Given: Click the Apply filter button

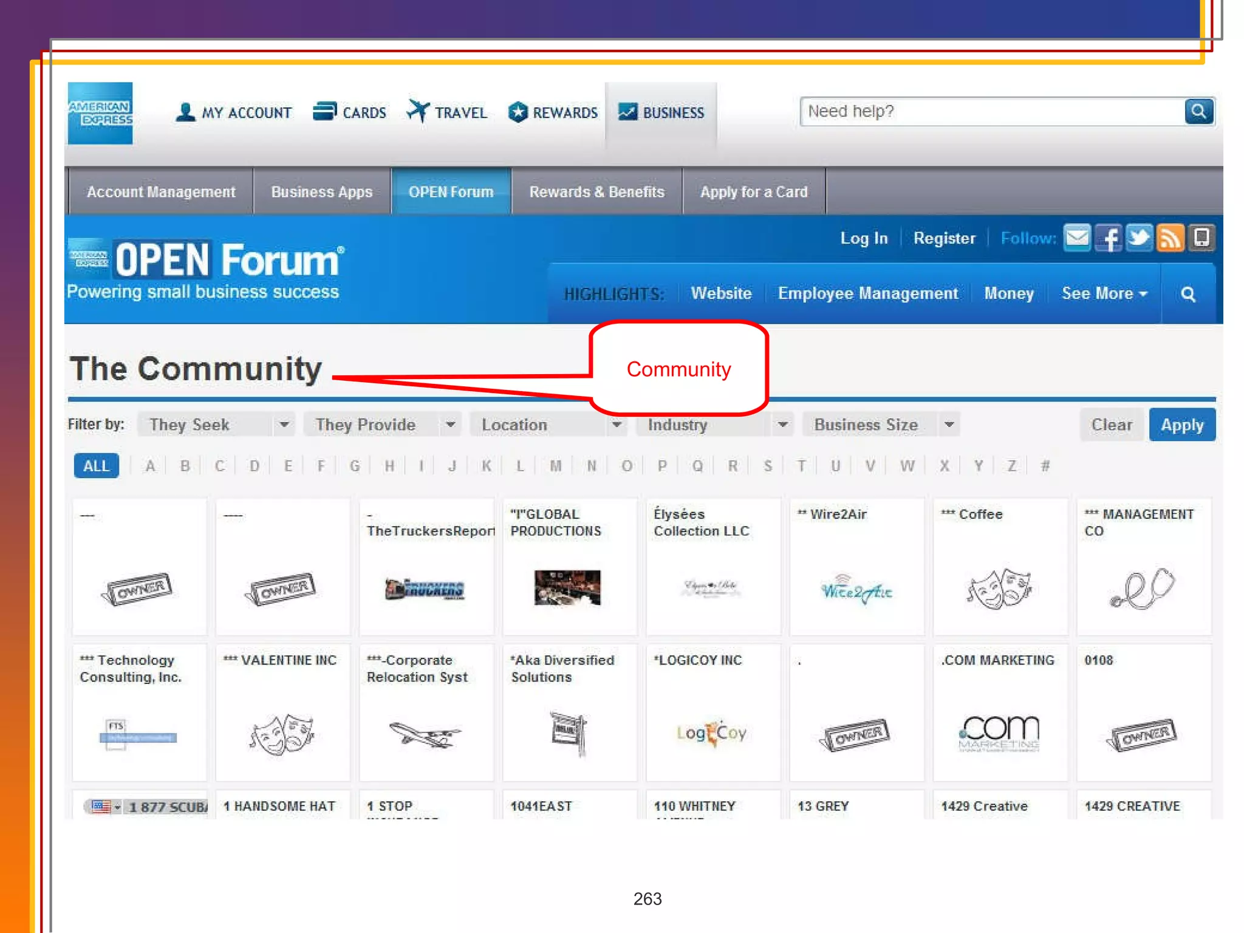Looking at the screenshot, I should pos(1181,425).
